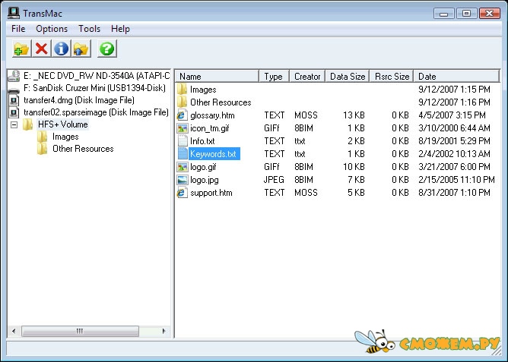Click logo.gif file icon
This screenshot has width=508, height=362.
pyautogui.click(x=182, y=167)
